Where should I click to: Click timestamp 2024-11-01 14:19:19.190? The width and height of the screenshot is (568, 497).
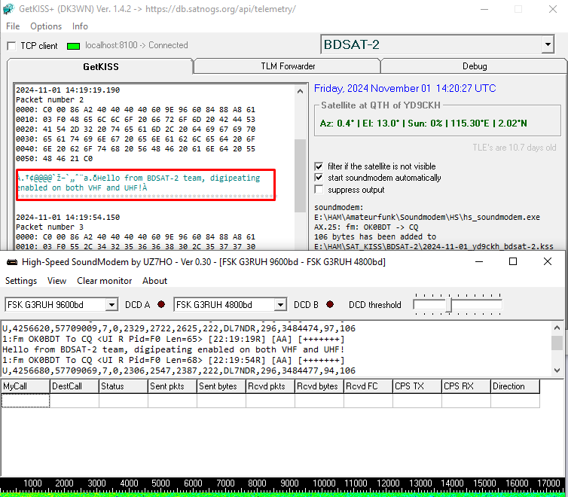(68, 90)
